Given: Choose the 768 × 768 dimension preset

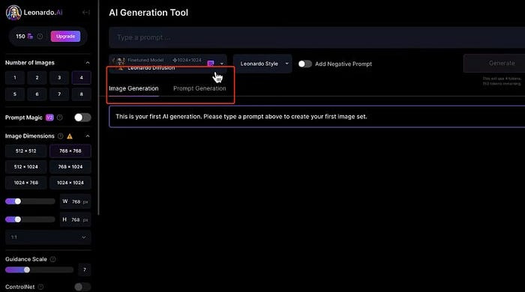Looking at the screenshot, I should tap(70, 151).
